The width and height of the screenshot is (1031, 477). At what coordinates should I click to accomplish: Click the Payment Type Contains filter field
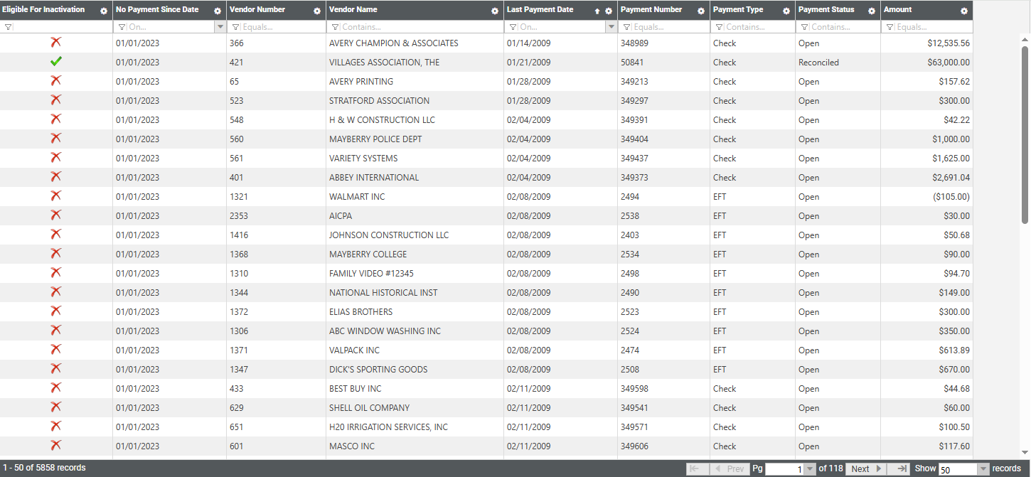coord(759,27)
